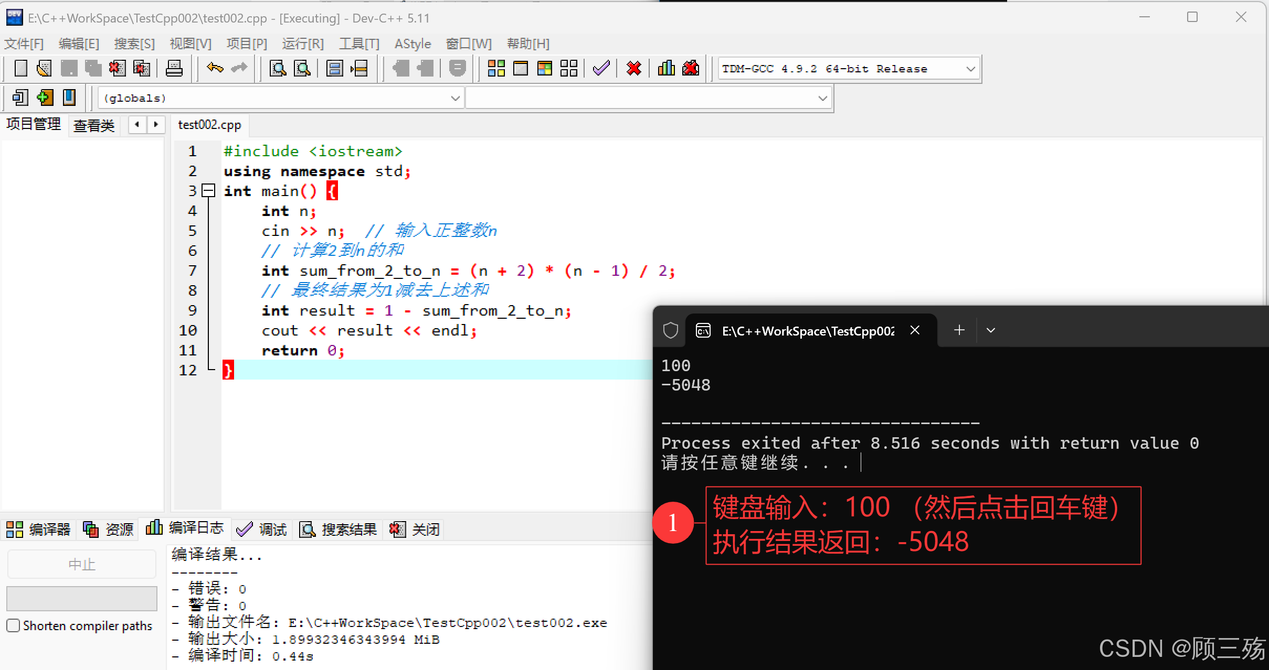Click the Profile bar chart icon
1269x670 pixels.
tap(666, 69)
